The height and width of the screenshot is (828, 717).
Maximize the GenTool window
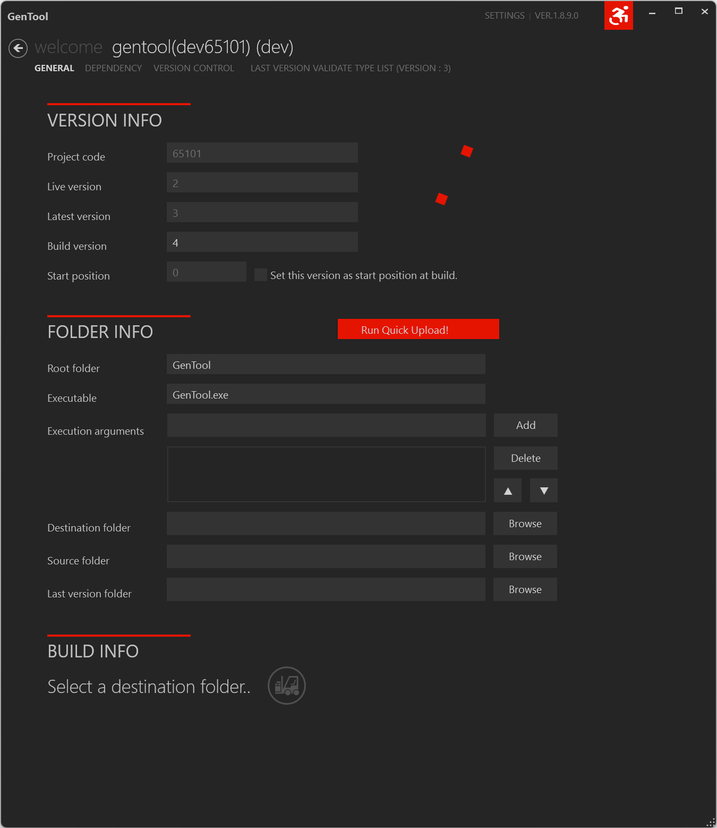pos(679,11)
